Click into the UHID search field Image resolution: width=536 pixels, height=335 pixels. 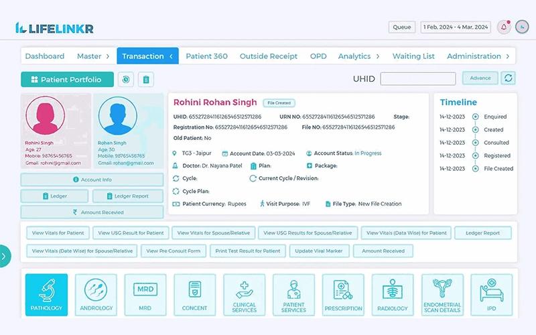[418, 78]
